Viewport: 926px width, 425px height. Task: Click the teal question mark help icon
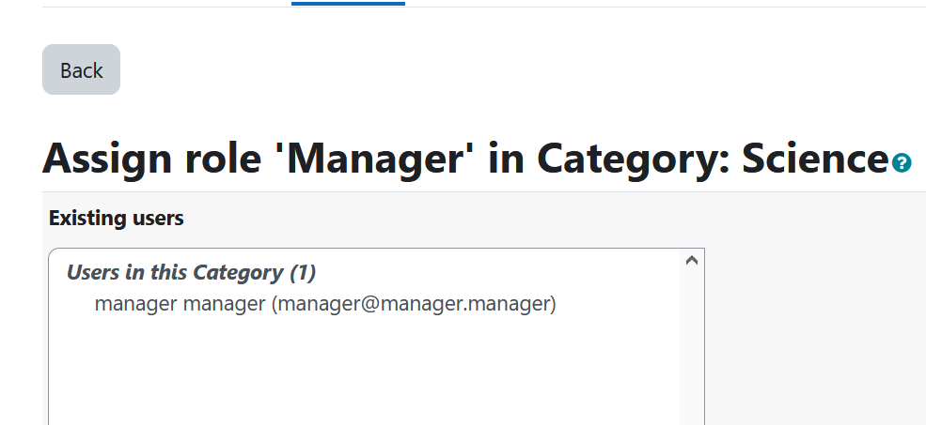[902, 162]
